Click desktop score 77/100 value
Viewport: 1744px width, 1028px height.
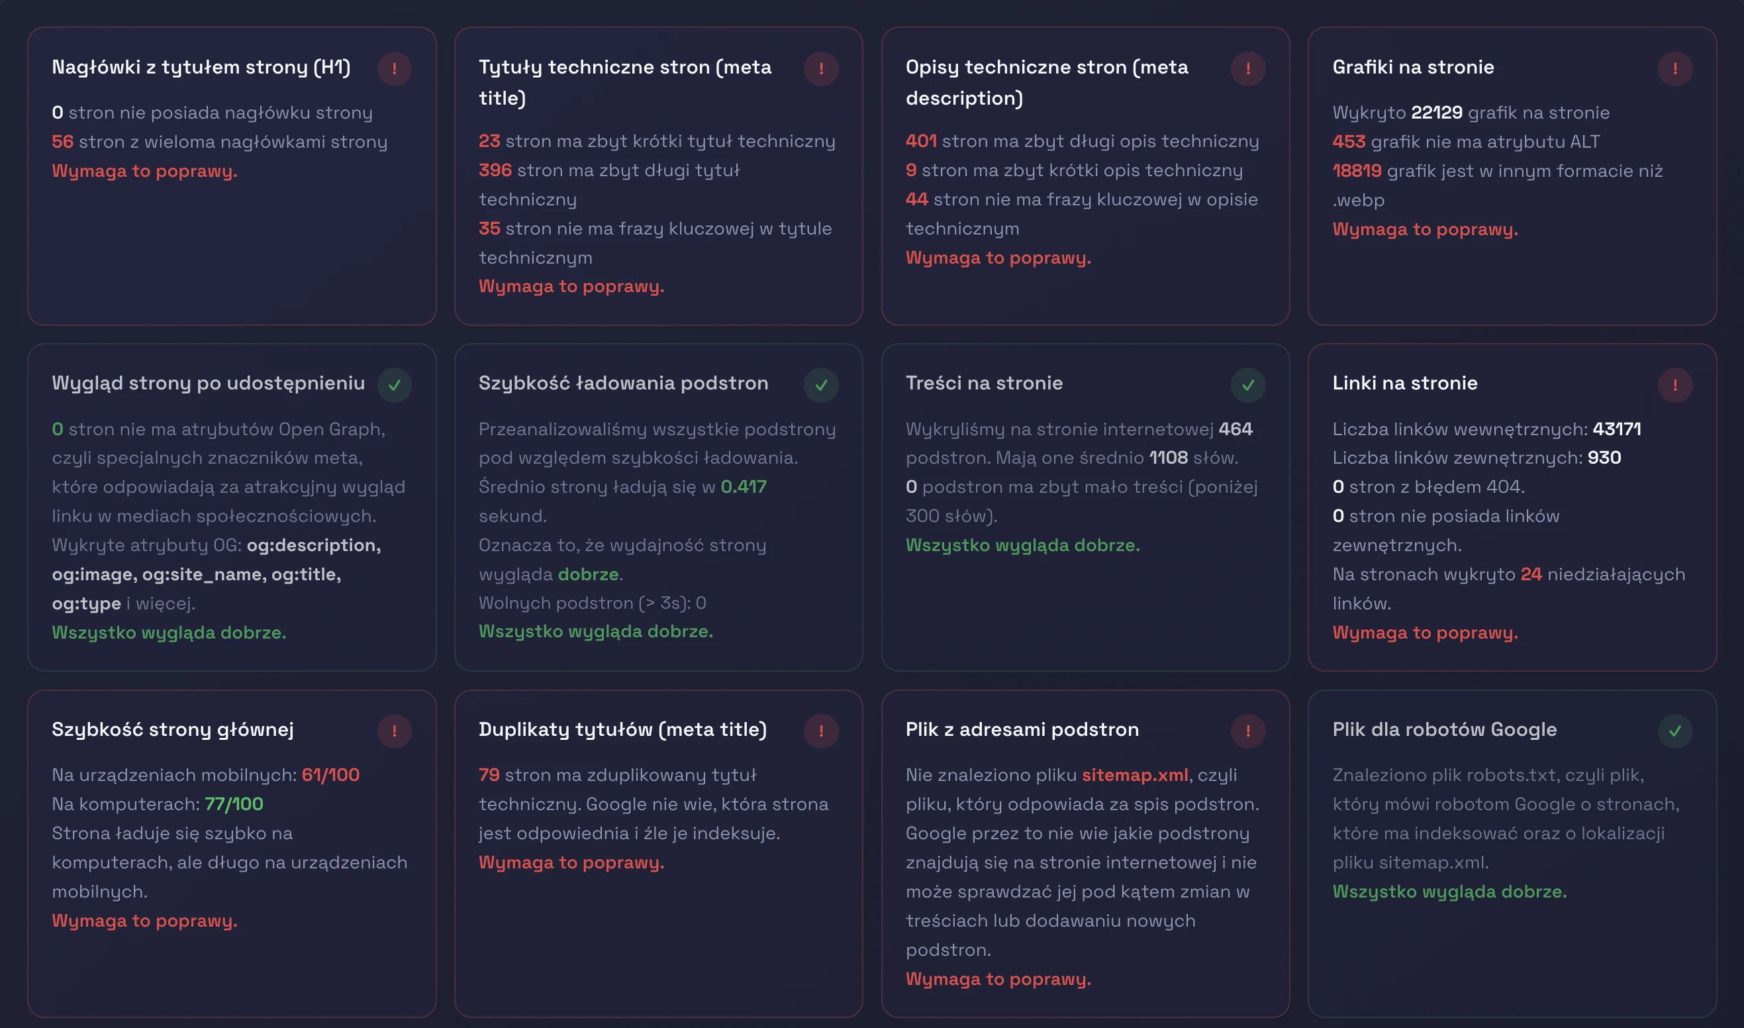[233, 804]
